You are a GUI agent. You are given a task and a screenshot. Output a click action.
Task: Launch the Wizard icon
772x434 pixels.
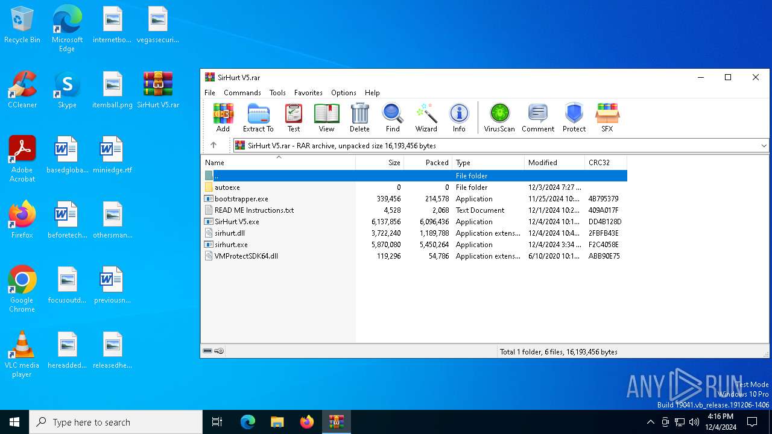[426, 118]
